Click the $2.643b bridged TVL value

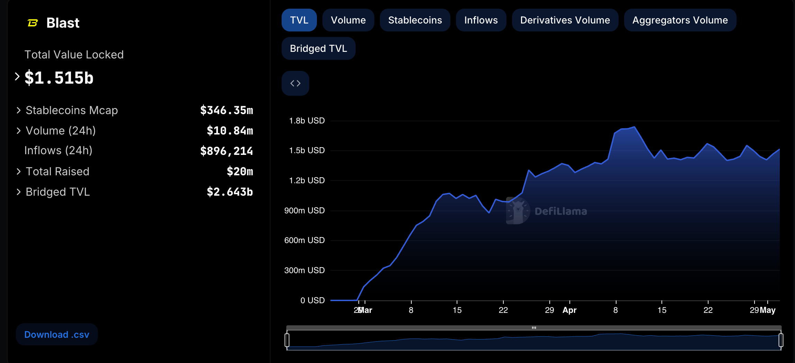(230, 192)
